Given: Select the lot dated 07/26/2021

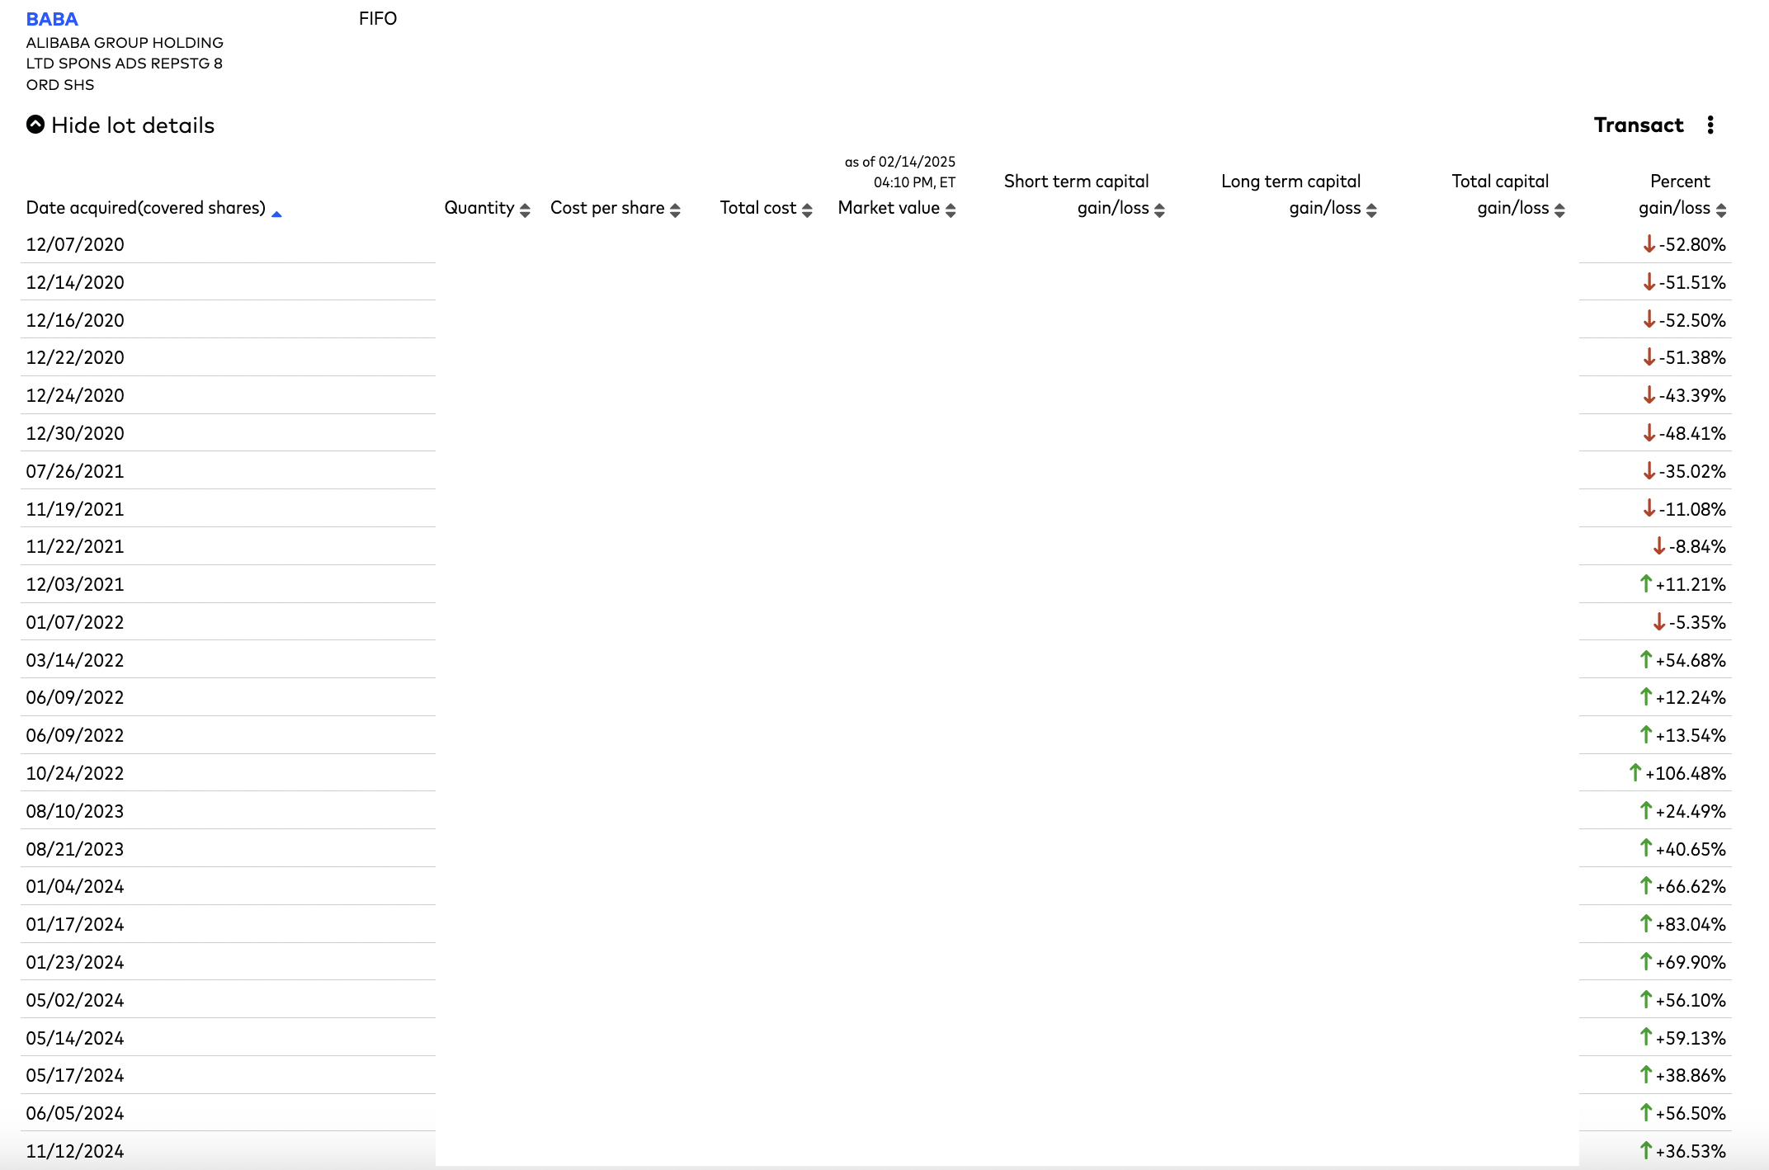Looking at the screenshot, I should click(75, 472).
